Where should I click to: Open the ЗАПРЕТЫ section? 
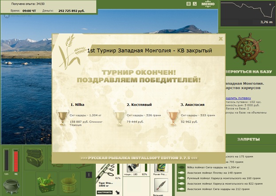click(x=249, y=139)
